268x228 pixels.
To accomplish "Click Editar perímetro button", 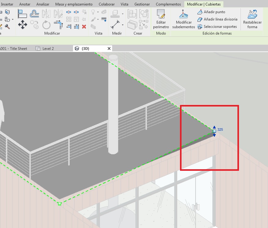I will click(x=161, y=19).
